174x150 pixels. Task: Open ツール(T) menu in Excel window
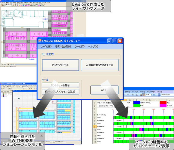pyautogui.click(x=135, y=91)
